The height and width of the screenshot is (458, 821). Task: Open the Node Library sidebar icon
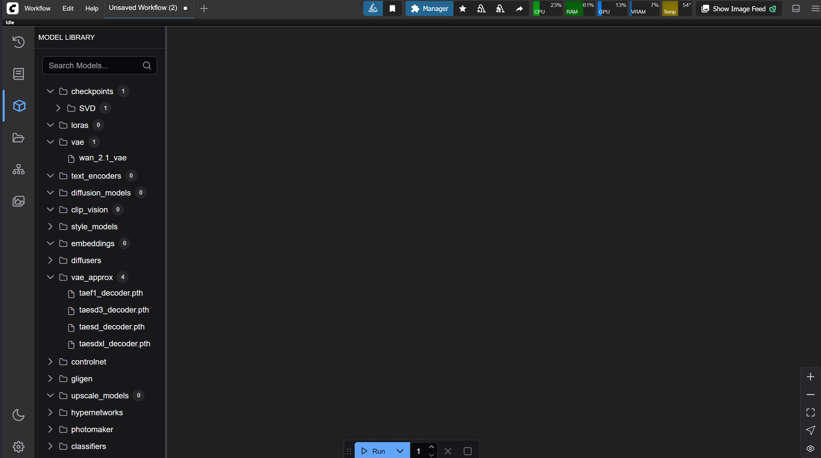(19, 74)
